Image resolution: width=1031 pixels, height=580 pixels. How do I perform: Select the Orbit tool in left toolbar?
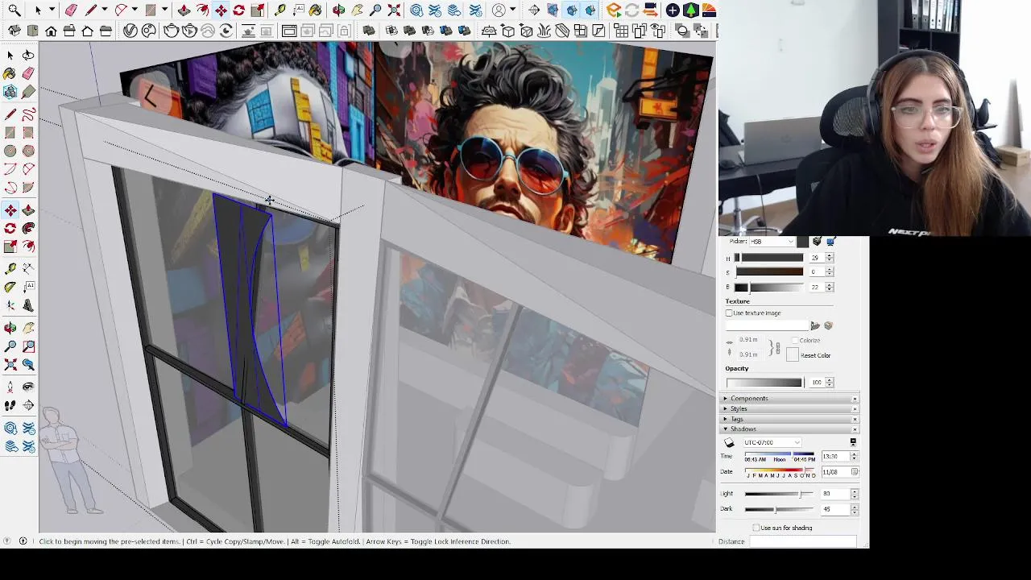point(10,328)
